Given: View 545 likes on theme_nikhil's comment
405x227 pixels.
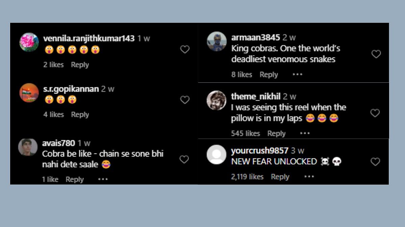Looking at the screenshot, I should pos(245,134).
